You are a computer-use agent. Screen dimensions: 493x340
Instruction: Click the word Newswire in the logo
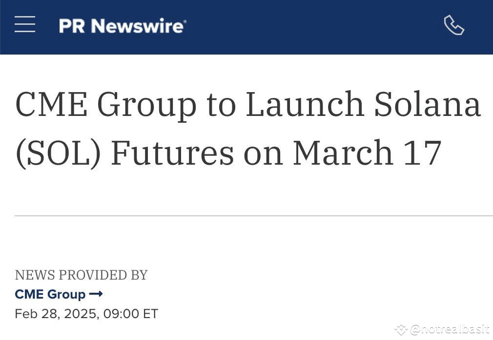pos(138,26)
